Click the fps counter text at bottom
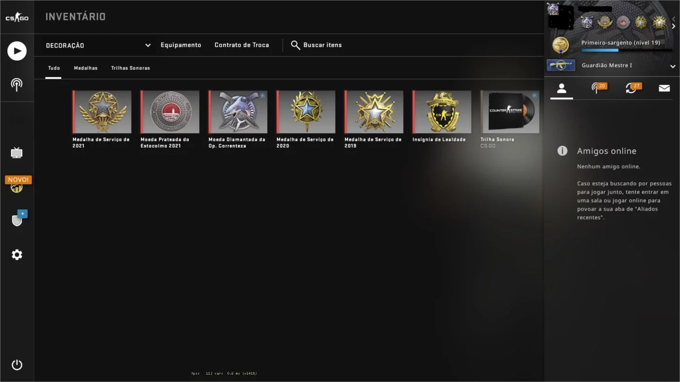Screen dimensions: 680x382 tap(224, 373)
